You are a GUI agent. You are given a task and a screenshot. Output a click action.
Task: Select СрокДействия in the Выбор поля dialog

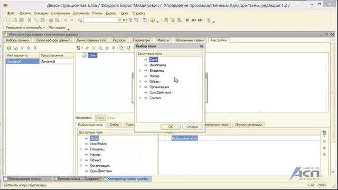160,92
